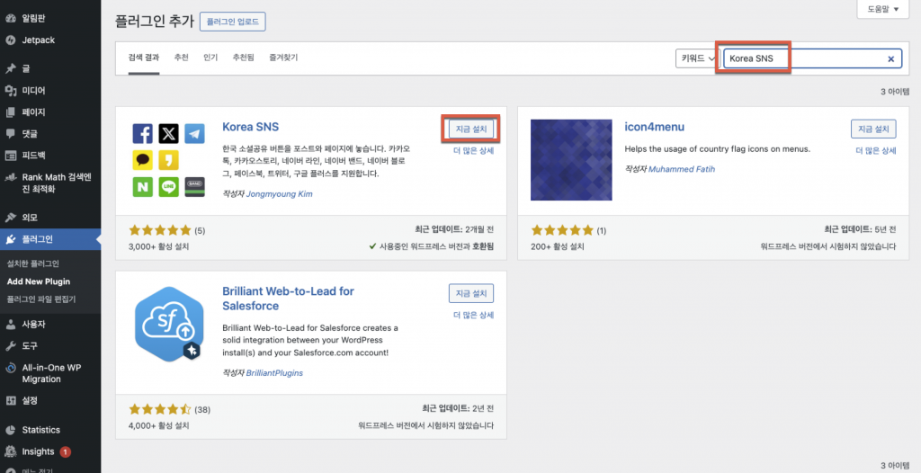
Task: Click the 설정 settings icon
Action: pyautogui.click(x=10, y=400)
